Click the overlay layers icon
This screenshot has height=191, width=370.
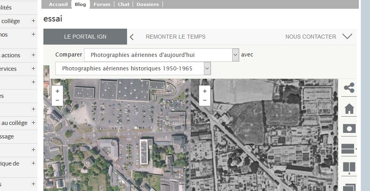[x=349, y=187]
